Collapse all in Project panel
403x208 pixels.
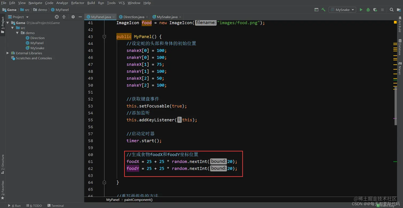(64, 17)
